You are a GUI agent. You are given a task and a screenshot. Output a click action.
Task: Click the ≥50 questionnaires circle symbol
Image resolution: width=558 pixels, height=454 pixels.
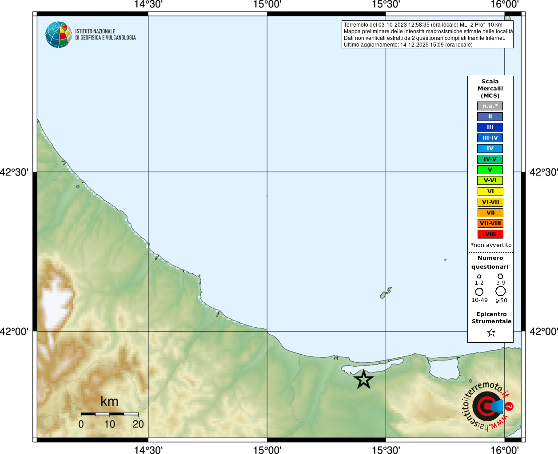pyautogui.click(x=501, y=291)
